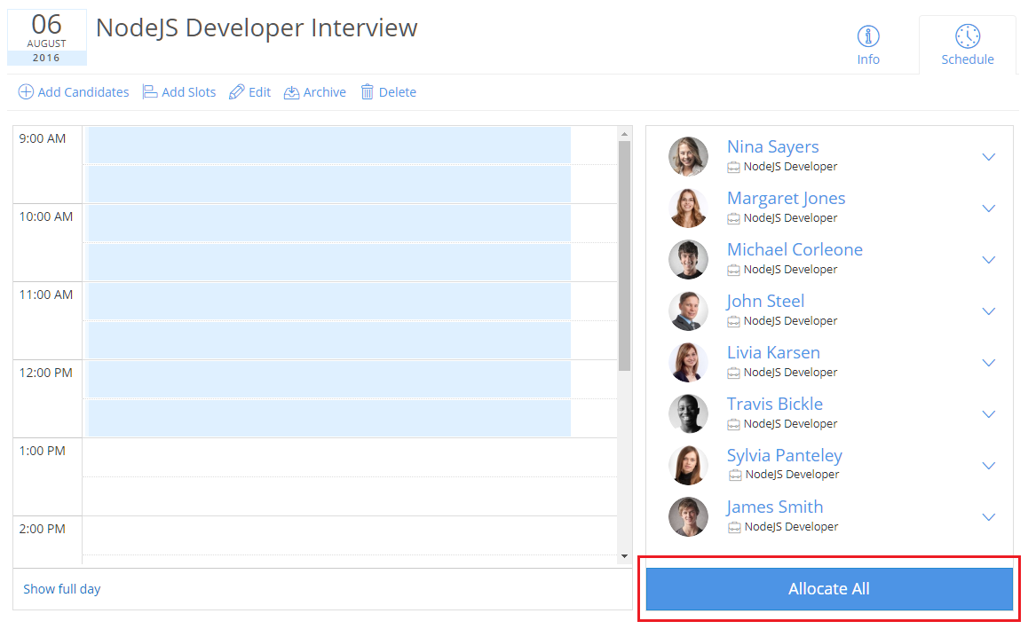Viewport: 1028px width, 637px height.
Task: Click Nina Sayers profile photo
Action: [x=688, y=157]
